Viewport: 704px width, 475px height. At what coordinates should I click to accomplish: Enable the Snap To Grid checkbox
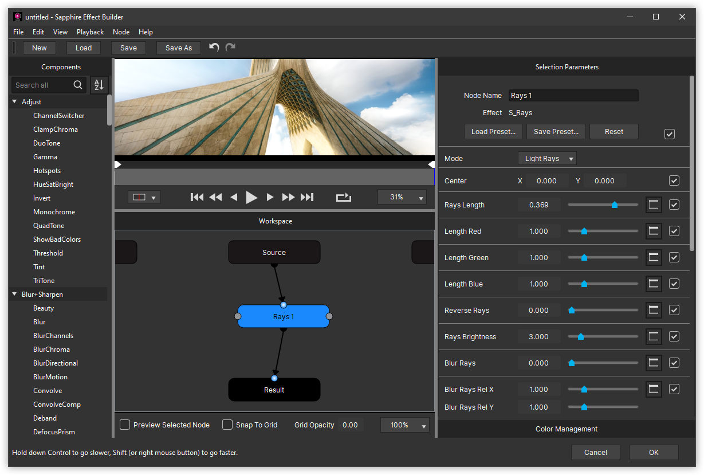click(x=227, y=425)
